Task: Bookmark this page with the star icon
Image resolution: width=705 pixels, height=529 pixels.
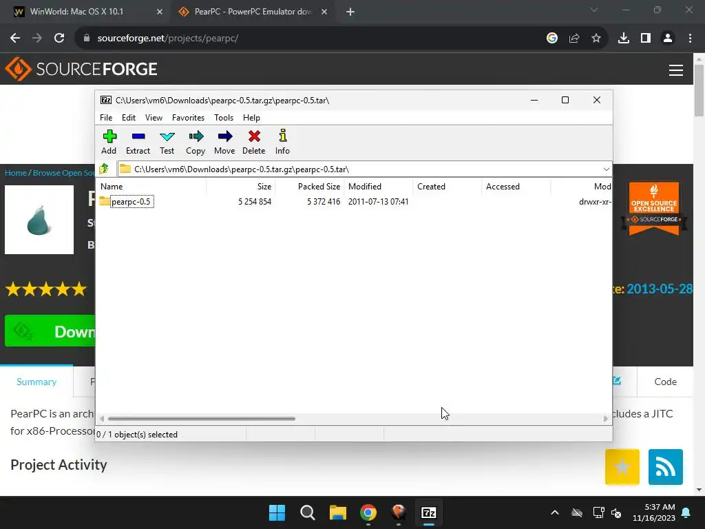Action: tap(596, 39)
